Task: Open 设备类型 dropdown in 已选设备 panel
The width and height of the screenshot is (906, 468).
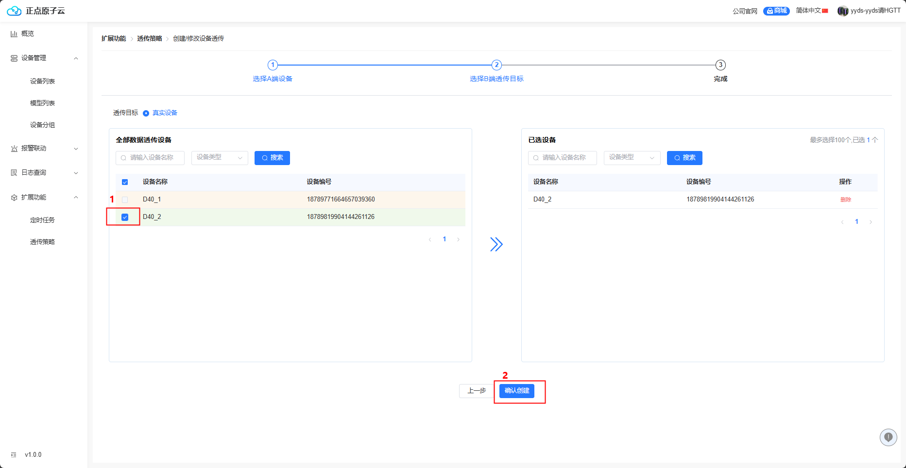Action: pyautogui.click(x=632, y=158)
